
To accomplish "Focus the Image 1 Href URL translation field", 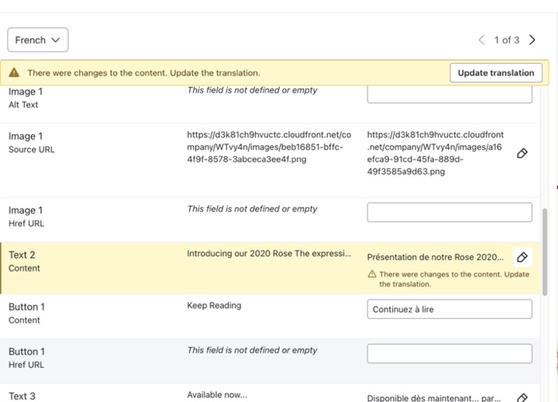I will pos(449,212).
